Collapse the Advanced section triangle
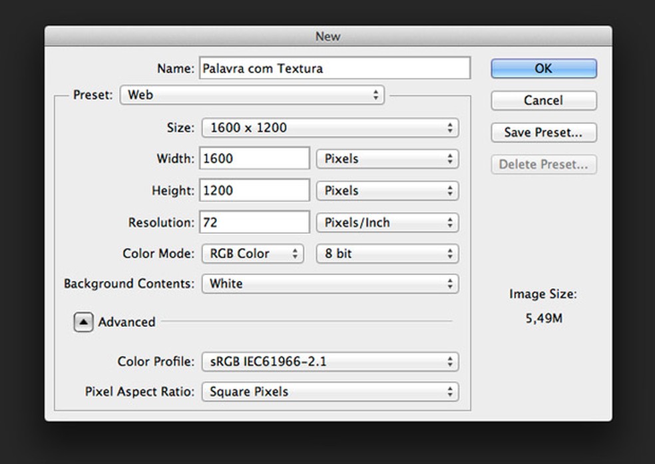 [83, 322]
